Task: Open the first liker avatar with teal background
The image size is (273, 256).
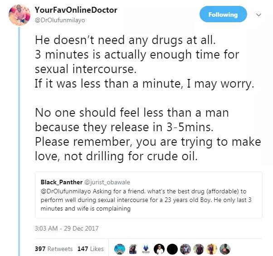Action: (x=120, y=249)
